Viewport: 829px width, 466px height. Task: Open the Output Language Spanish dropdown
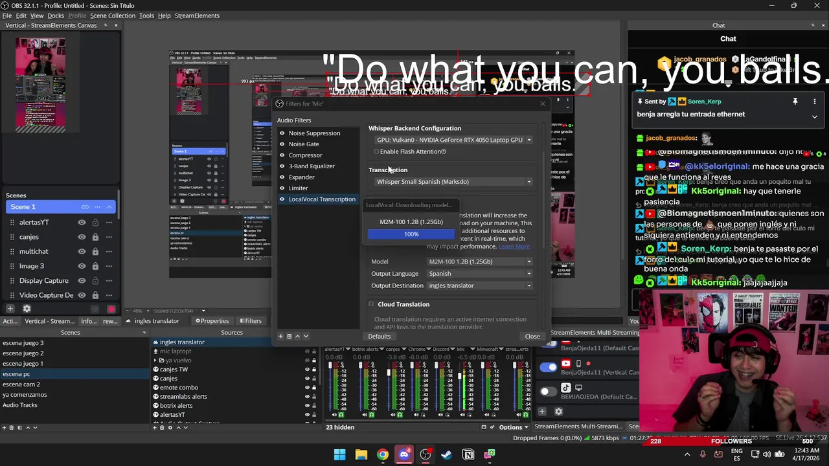point(480,274)
